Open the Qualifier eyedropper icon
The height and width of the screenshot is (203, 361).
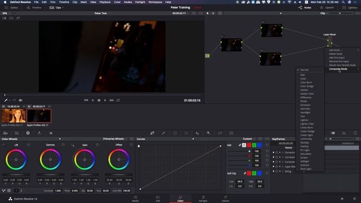[164, 133]
